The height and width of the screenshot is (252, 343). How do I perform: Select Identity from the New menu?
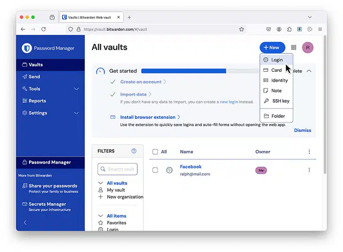(277, 81)
